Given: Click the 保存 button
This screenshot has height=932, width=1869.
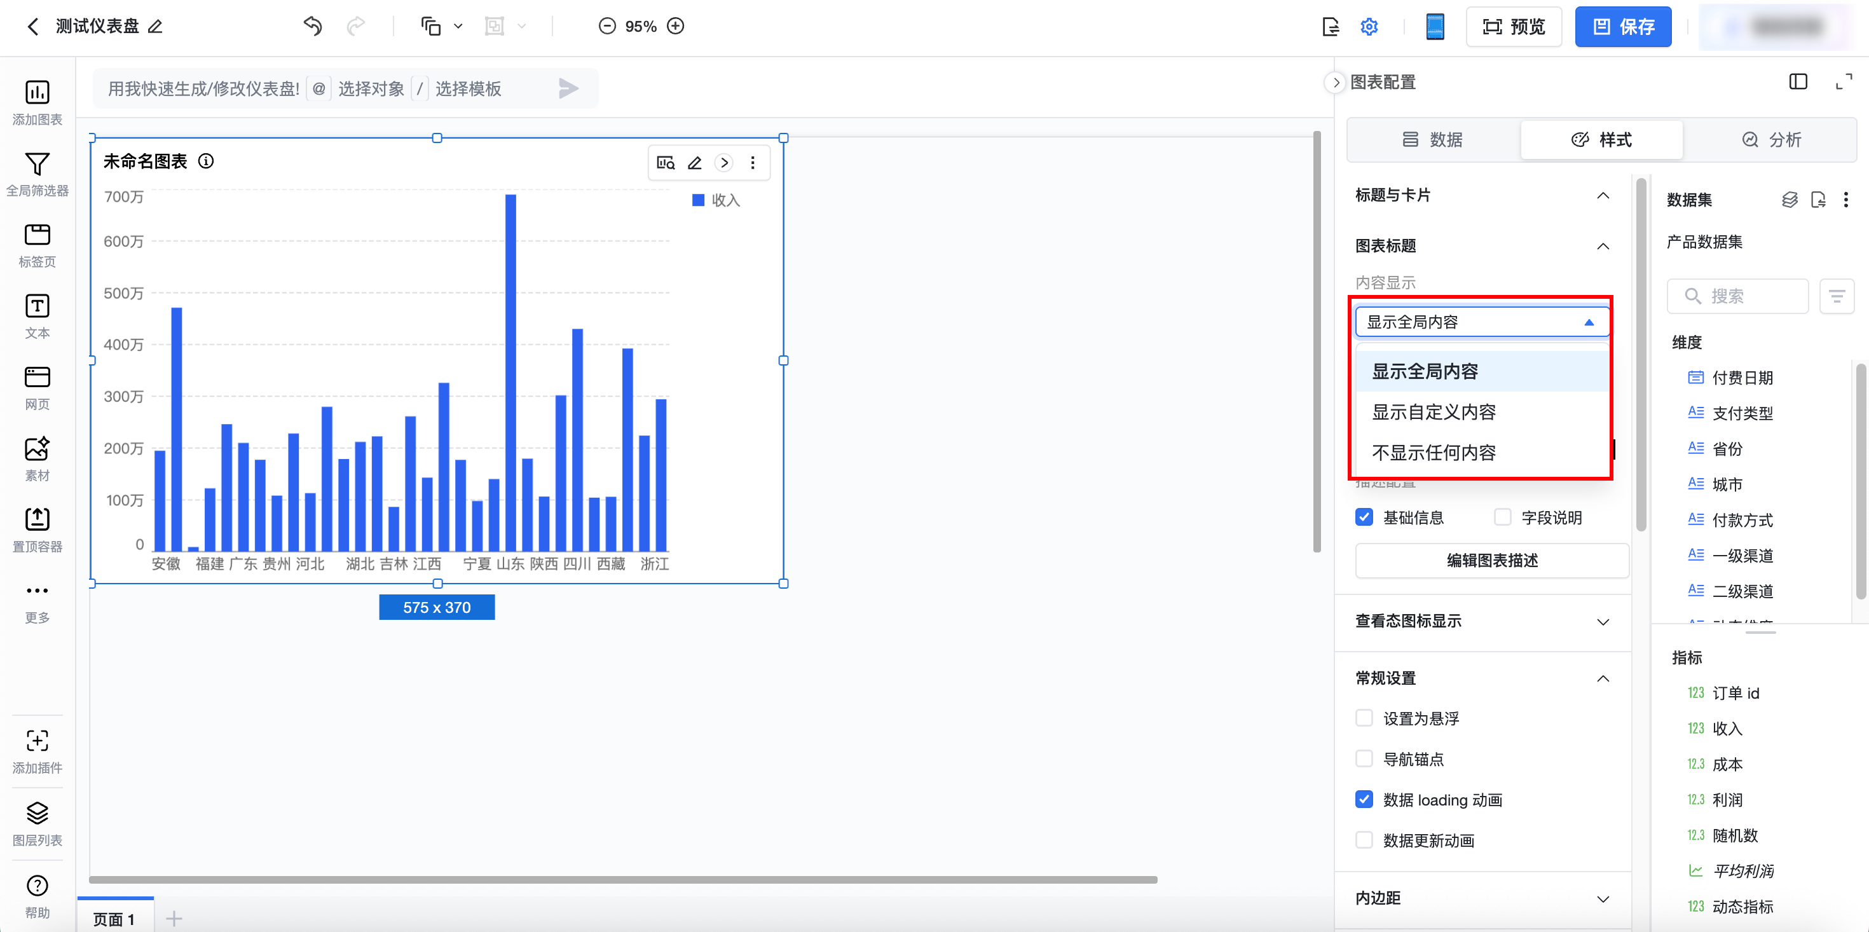Looking at the screenshot, I should coord(1622,27).
